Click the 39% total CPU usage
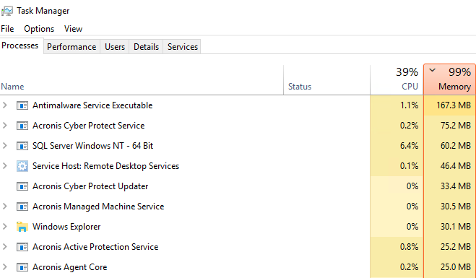The image size is (476, 278). [x=407, y=72]
